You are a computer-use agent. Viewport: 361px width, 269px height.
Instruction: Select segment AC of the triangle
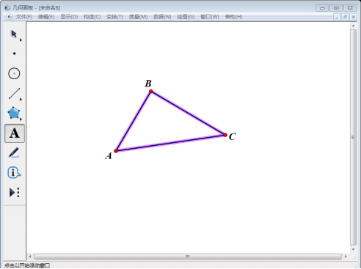tap(170, 143)
